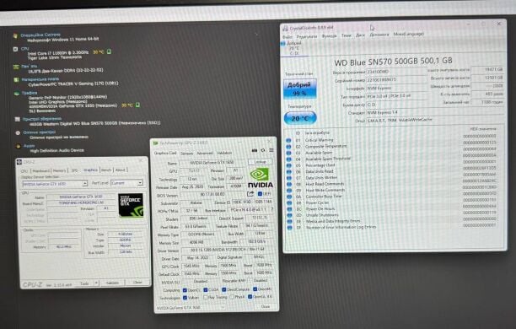This screenshot has height=329, width=516.
Task: Toggle the OpenCL checkbox in GPU-Z
Action: (x=185, y=290)
